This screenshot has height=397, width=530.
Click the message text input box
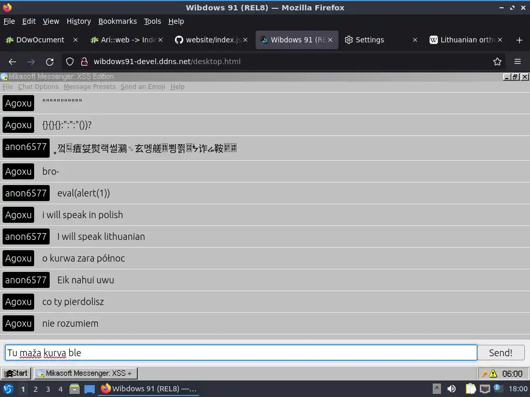point(241,353)
